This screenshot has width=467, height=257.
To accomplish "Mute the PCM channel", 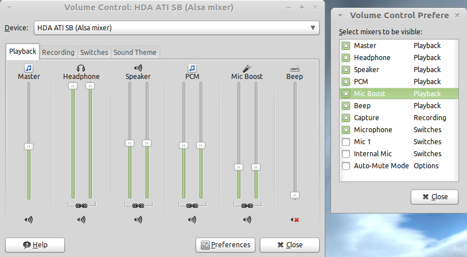I will pyautogui.click(x=192, y=219).
